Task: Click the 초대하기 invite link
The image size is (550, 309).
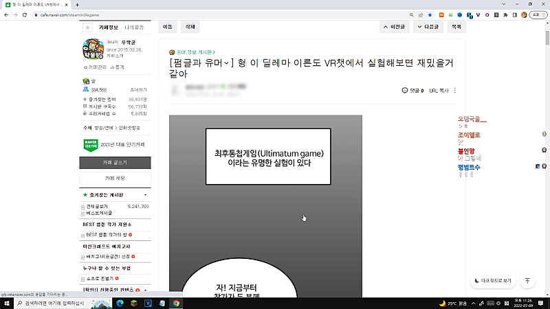Action: pyautogui.click(x=138, y=90)
